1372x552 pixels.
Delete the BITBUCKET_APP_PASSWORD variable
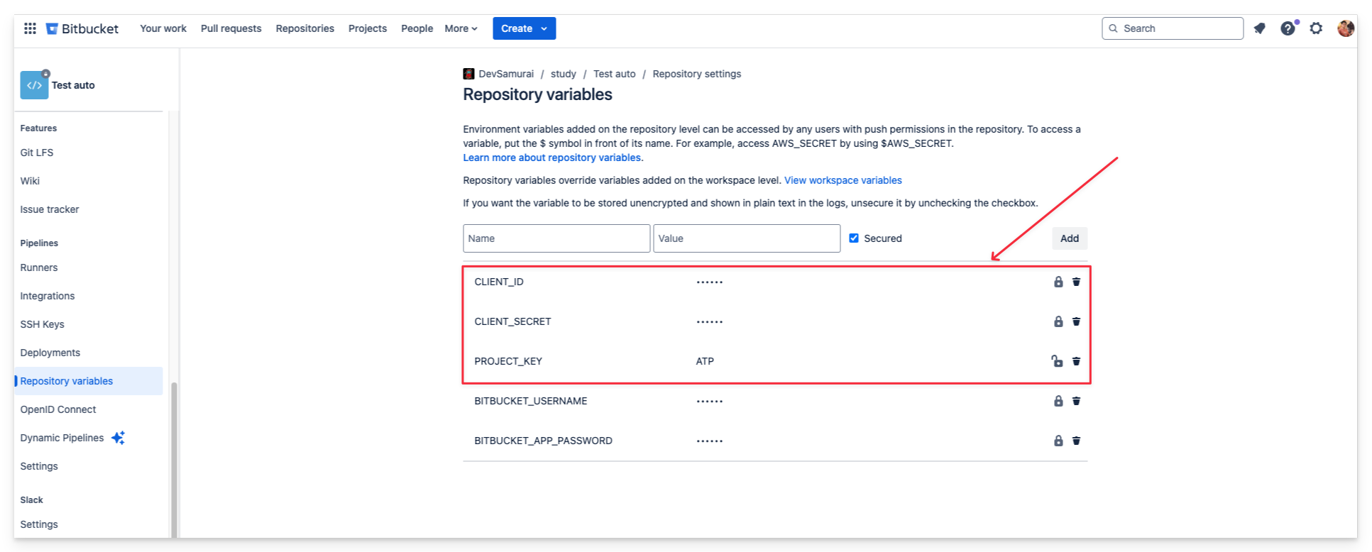1076,441
